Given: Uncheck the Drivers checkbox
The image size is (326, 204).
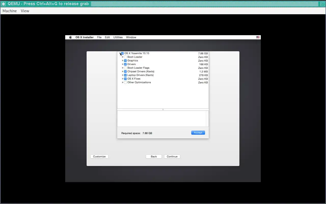Looking at the screenshot, I should (x=125, y=64).
